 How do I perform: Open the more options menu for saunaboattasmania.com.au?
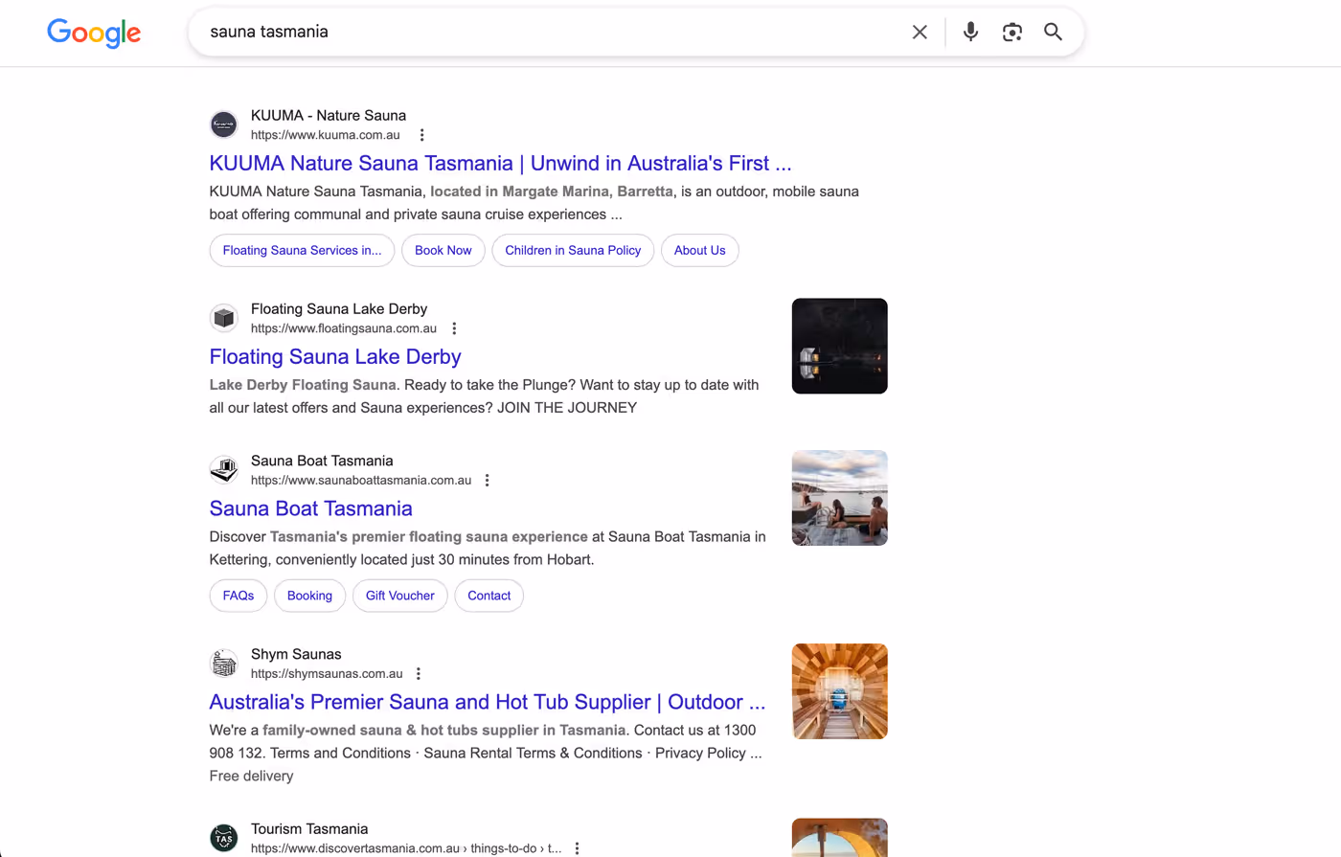487,480
